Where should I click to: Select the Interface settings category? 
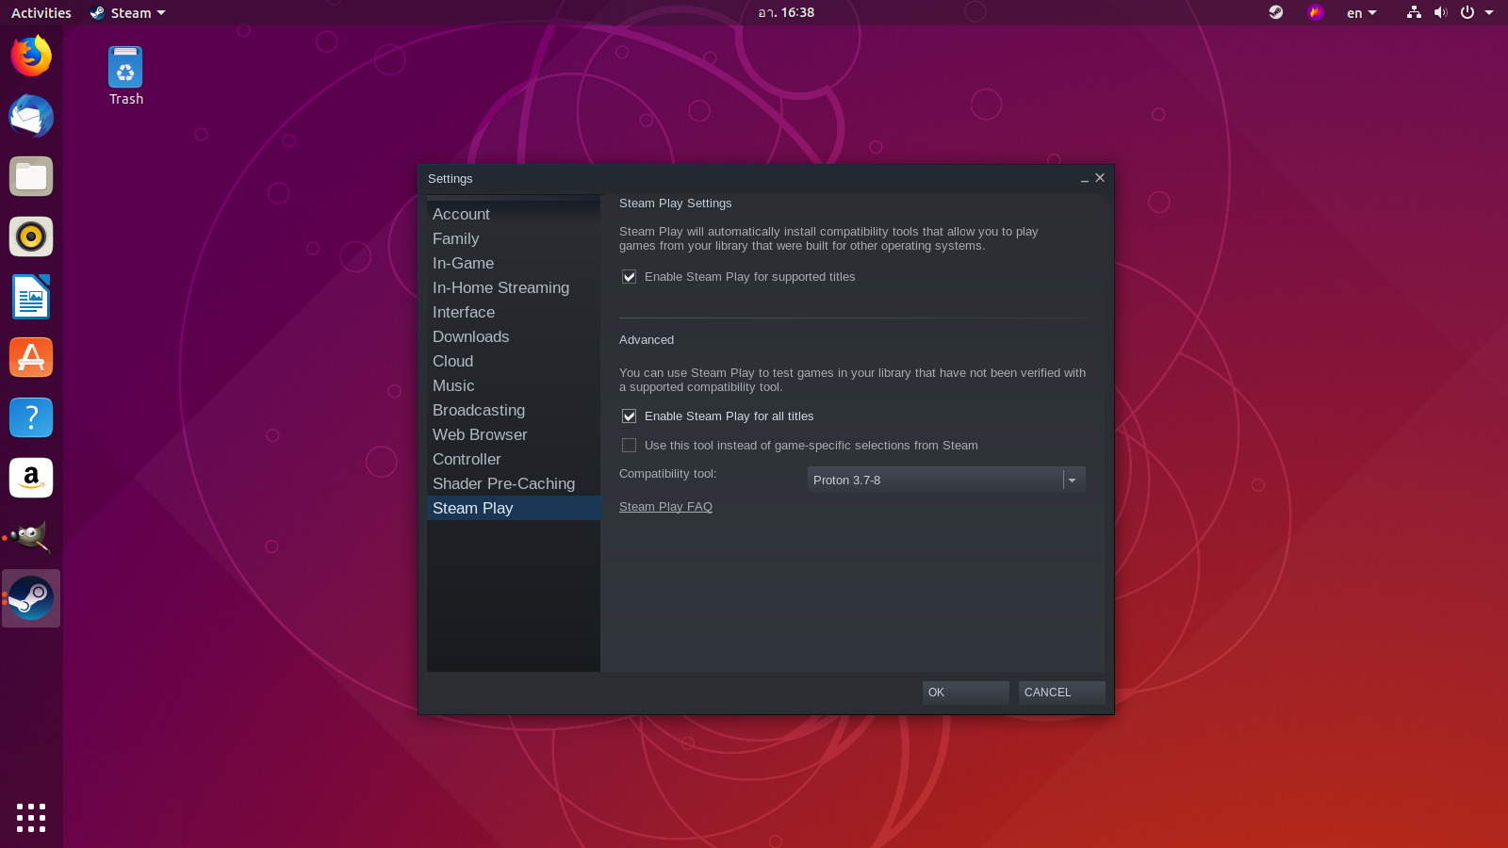coord(514,312)
